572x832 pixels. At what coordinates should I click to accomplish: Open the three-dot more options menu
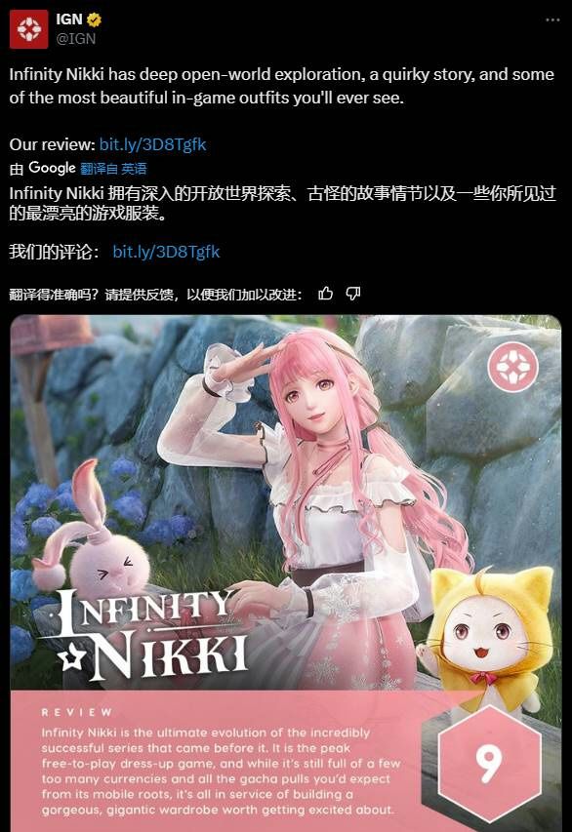[552, 20]
